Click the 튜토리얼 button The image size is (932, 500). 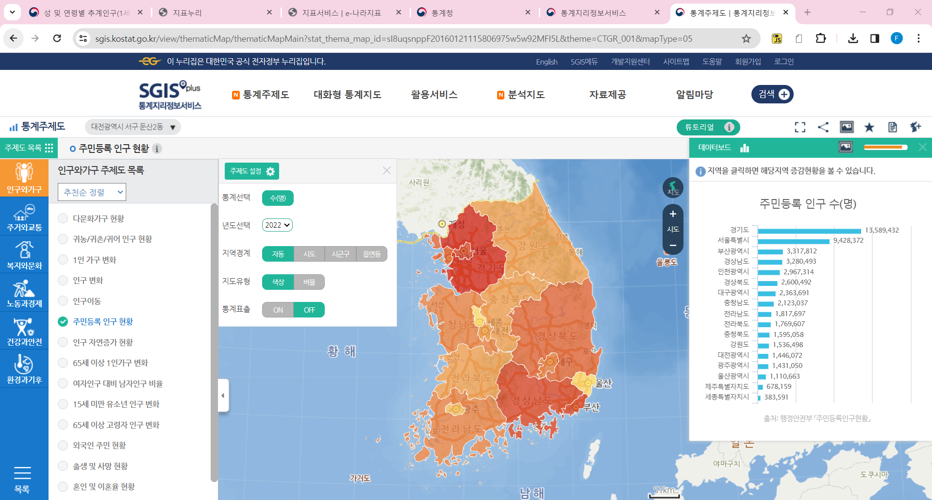(x=708, y=127)
